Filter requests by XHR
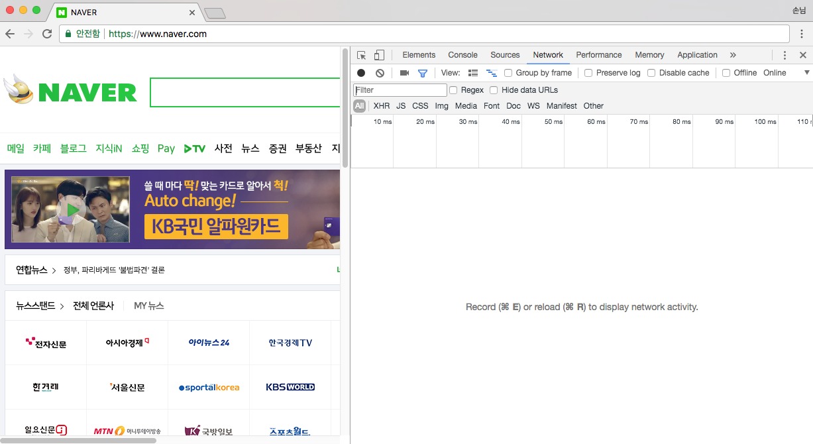Image resolution: width=813 pixels, height=444 pixels. coord(382,106)
